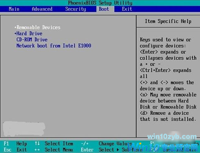This screenshot has width=200, height=153.
Task: Switch to the Advanced tab
Action: pyautogui.click(x=42, y=9)
